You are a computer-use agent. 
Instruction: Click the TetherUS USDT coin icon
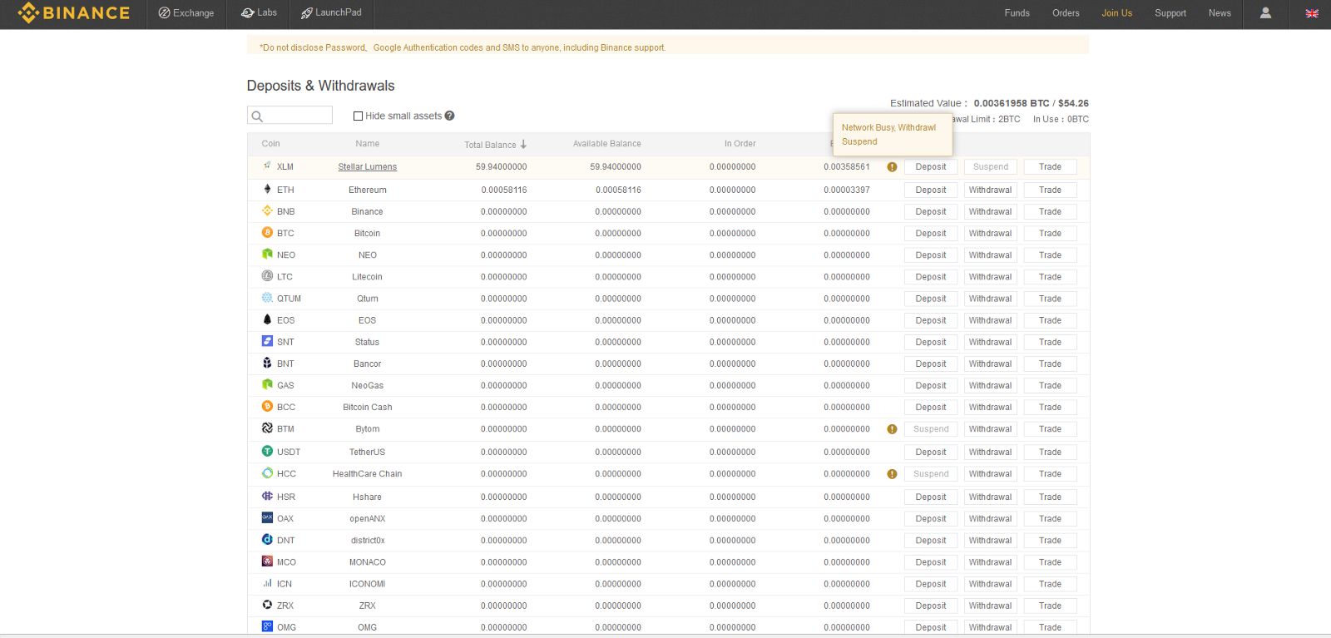(267, 452)
